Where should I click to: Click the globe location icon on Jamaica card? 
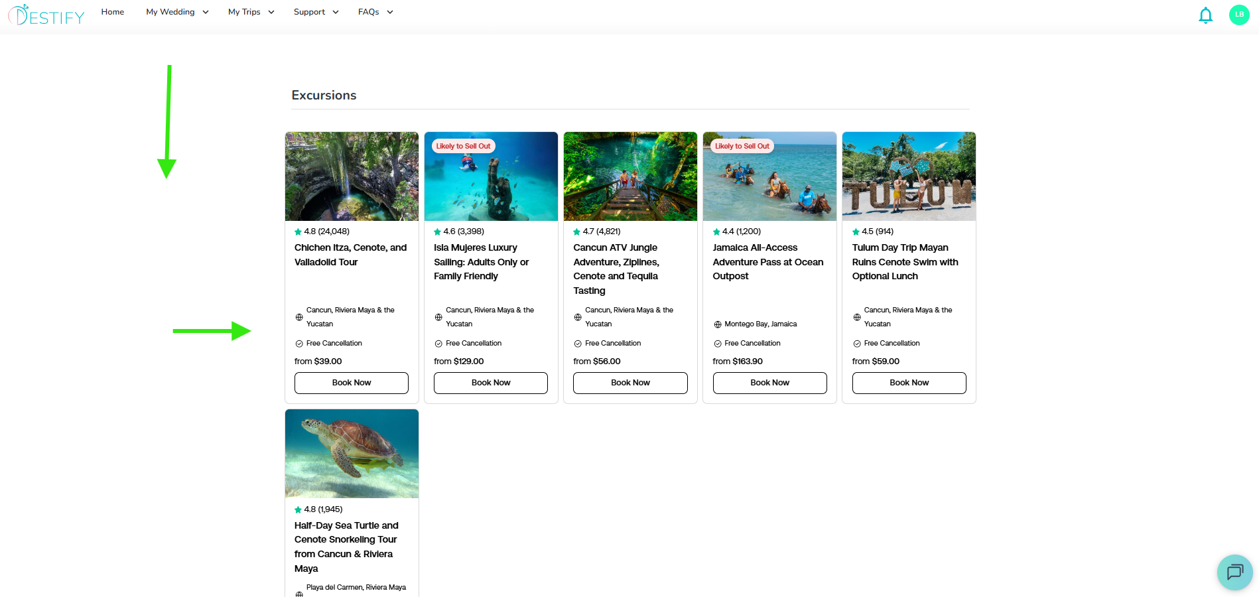pyautogui.click(x=718, y=324)
